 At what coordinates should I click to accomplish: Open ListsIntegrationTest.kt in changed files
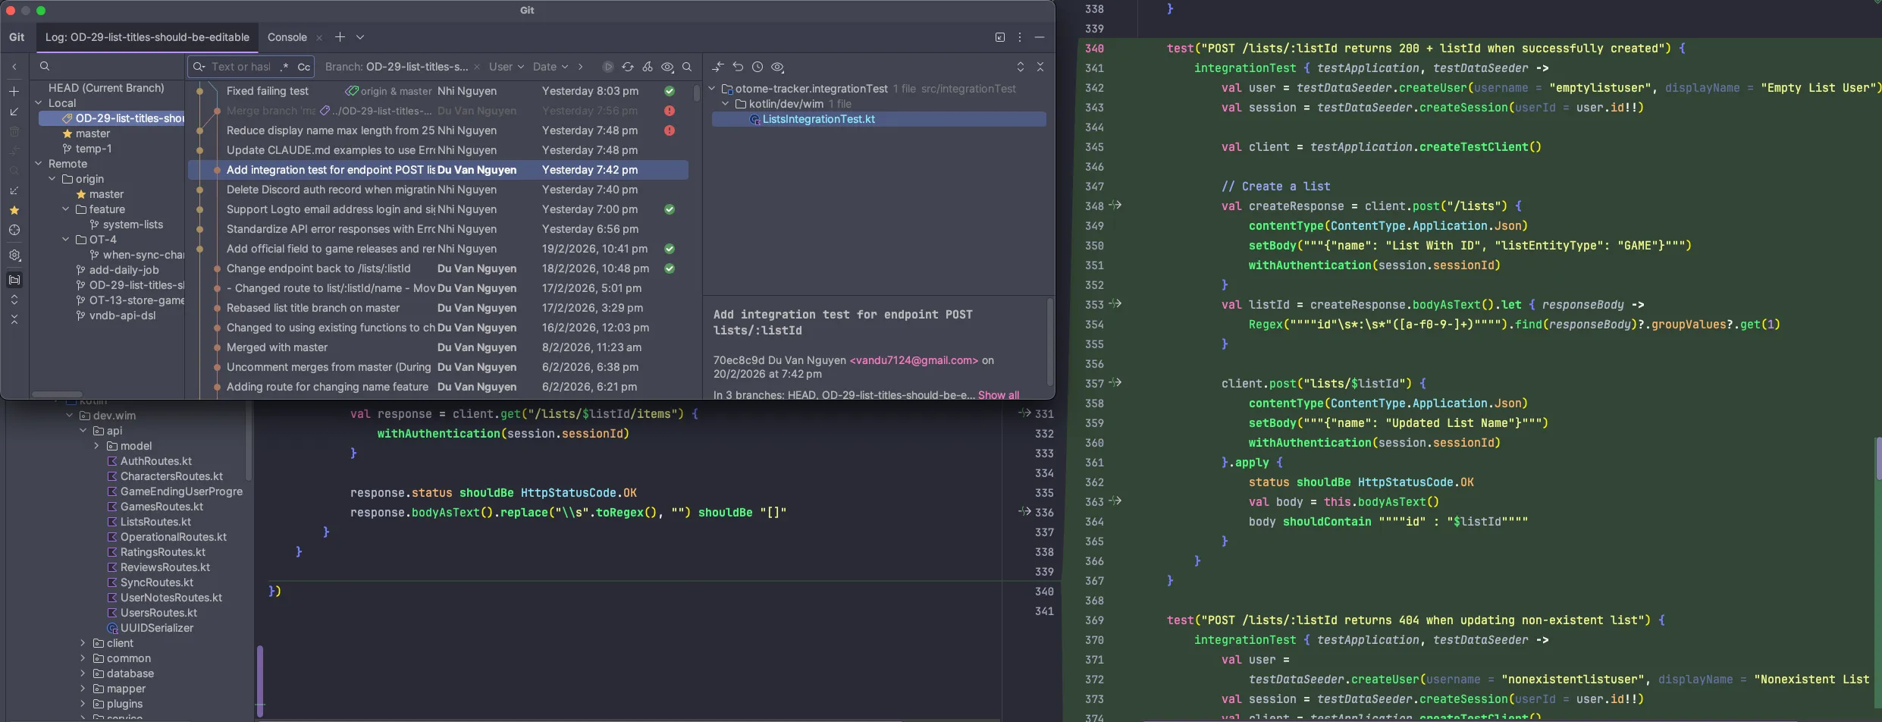(x=818, y=119)
